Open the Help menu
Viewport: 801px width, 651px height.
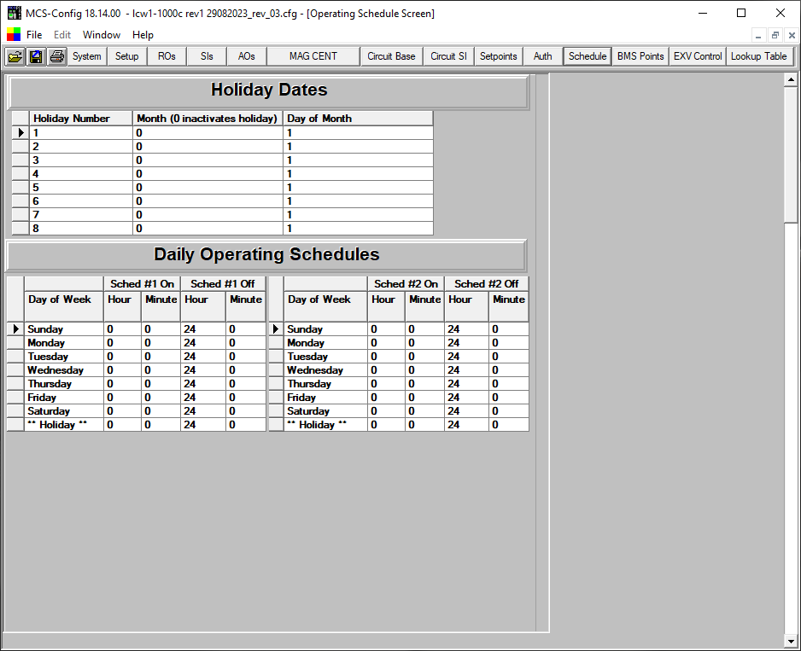143,35
